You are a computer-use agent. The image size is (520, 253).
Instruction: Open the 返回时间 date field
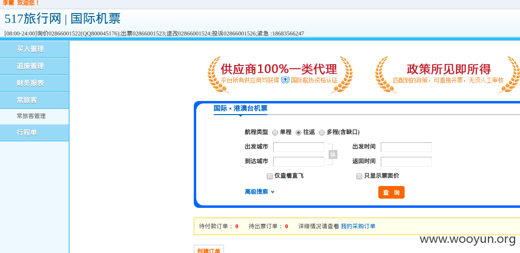point(406,162)
